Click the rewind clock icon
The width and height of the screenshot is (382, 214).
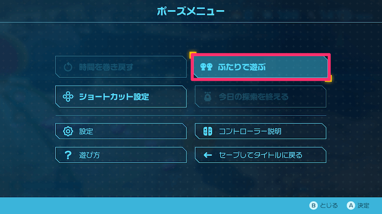click(68, 67)
